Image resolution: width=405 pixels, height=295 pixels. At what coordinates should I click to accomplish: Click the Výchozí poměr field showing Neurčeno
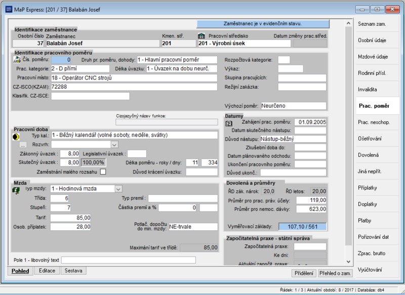click(x=294, y=106)
